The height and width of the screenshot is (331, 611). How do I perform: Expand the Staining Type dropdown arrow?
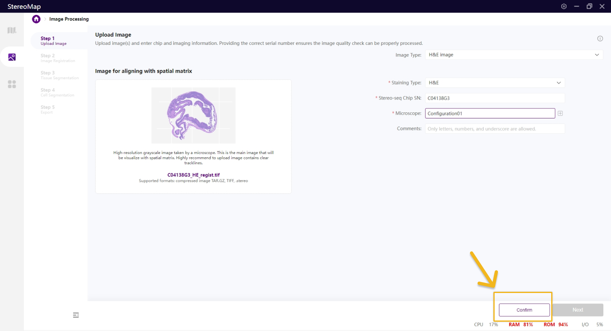click(558, 83)
